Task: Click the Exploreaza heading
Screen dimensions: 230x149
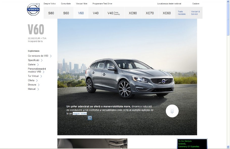Action: point(34,51)
